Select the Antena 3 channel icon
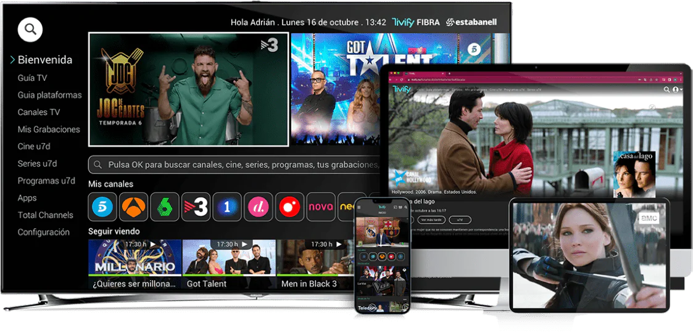Image resolution: width=693 pixels, height=333 pixels. tap(133, 207)
